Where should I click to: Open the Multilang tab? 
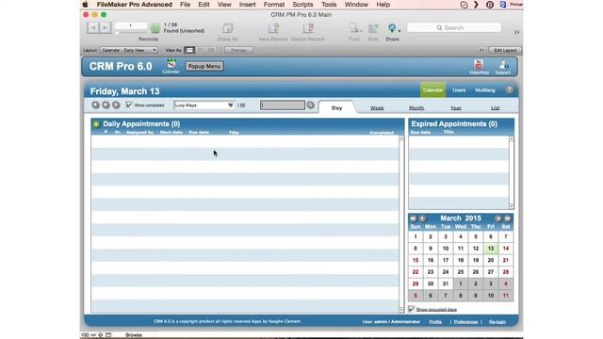pos(485,90)
